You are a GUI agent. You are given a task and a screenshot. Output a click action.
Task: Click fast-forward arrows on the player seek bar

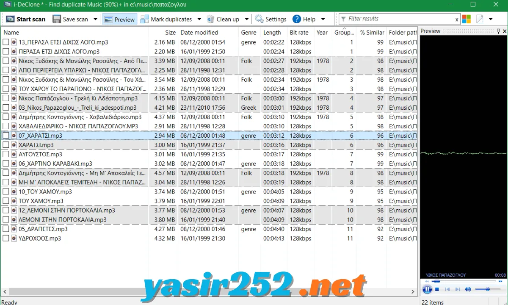(x=501, y=281)
